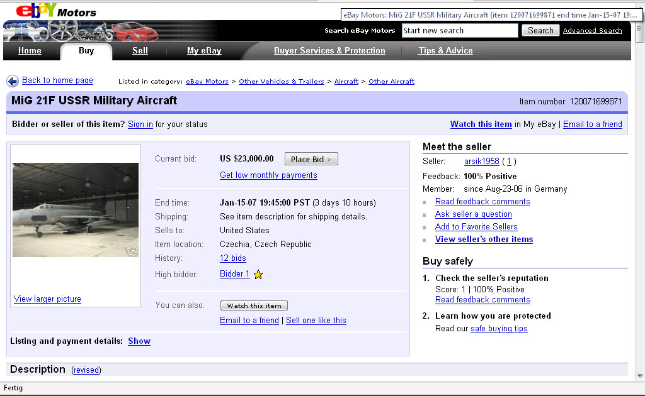
Task: Click the seller feedback score 1 link
Action: tap(509, 162)
